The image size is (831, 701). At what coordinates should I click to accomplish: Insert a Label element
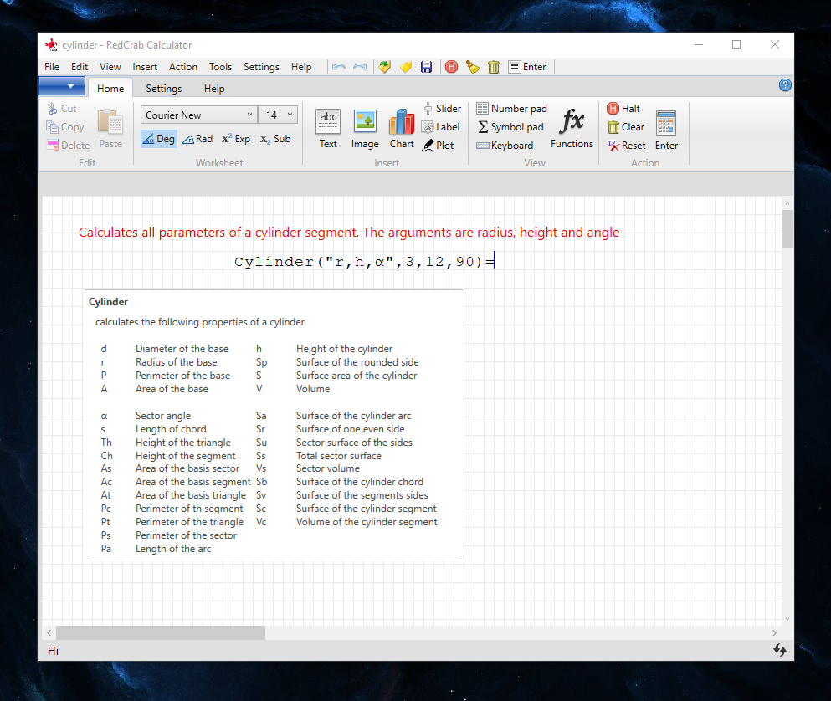coord(440,127)
